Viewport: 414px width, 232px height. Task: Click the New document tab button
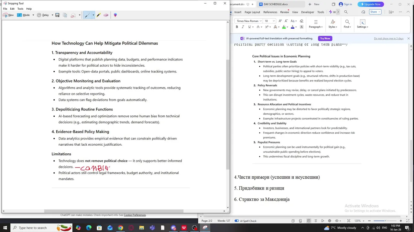(x=314, y=4)
